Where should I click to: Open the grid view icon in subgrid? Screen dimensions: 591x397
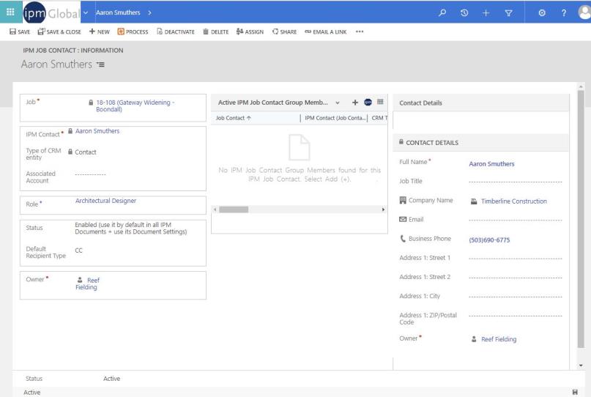pyautogui.click(x=381, y=103)
